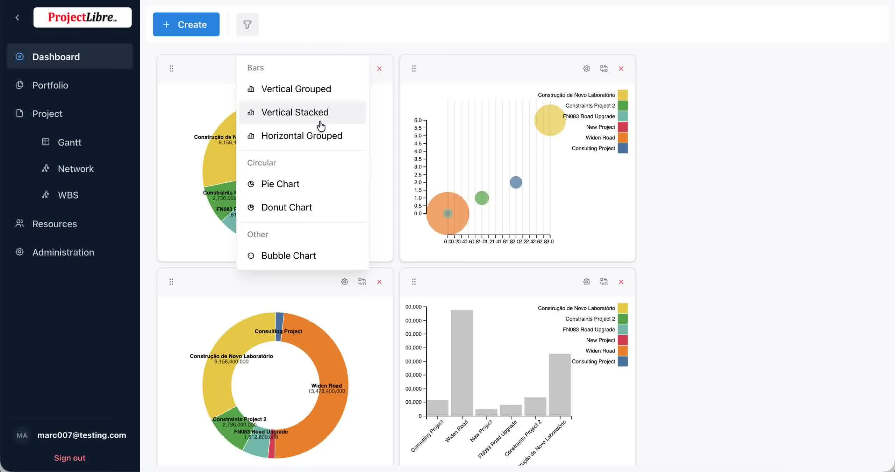
Task: Click the Create button
Action: (186, 24)
